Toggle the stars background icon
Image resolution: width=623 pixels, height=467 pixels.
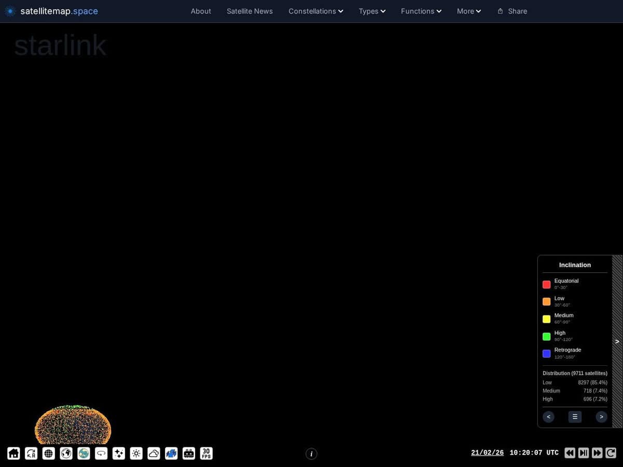point(119,454)
